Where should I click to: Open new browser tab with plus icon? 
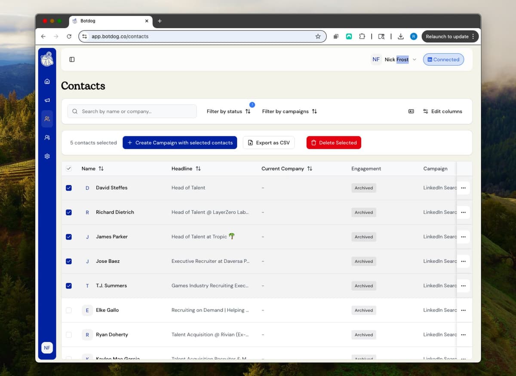tap(160, 21)
